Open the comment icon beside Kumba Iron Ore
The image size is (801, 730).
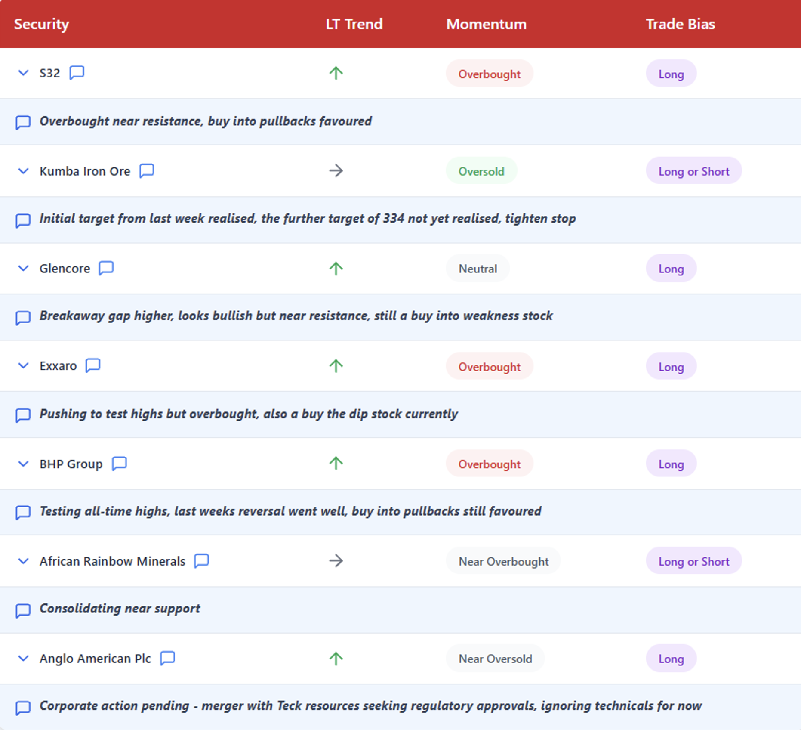147,170
